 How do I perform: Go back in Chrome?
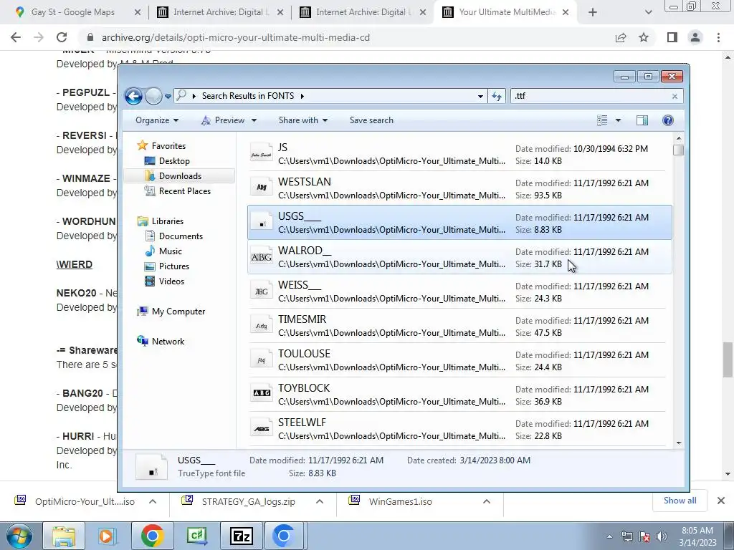[16, 37]
